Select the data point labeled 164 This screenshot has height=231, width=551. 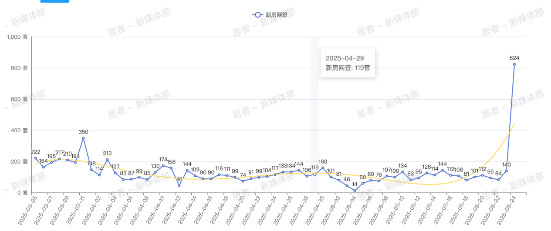click(x=43, y=167)
